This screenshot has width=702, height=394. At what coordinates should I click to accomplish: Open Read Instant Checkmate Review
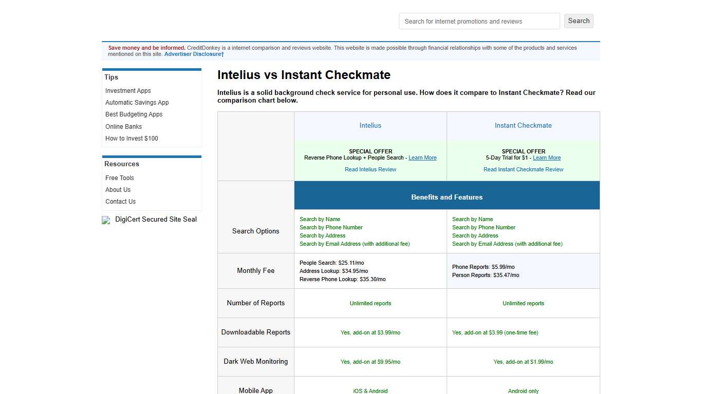click(x=523, y=169)
